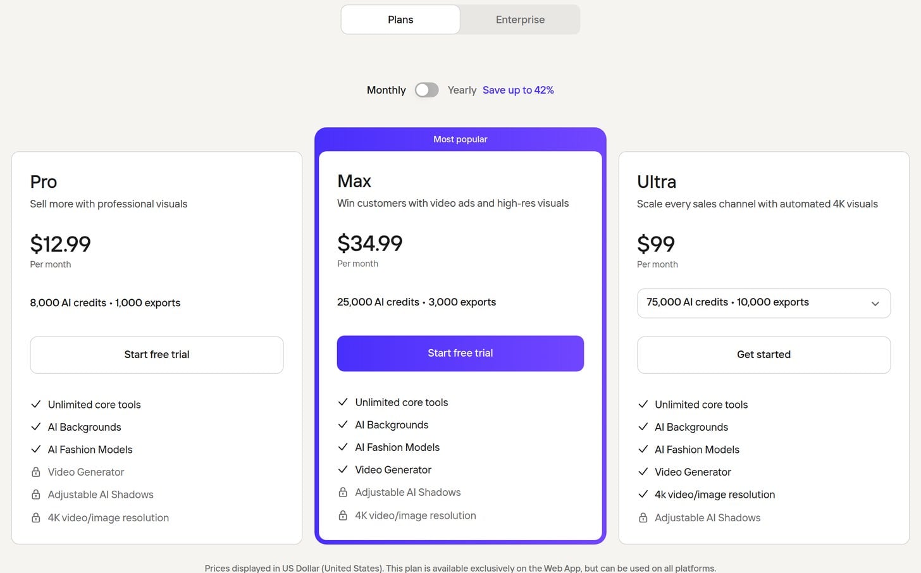Screen dimensions: 921x573
Task: Click Pro plan 'Video Generator' locked feature text
Action: pyautogui.click(x=86, y=472)
